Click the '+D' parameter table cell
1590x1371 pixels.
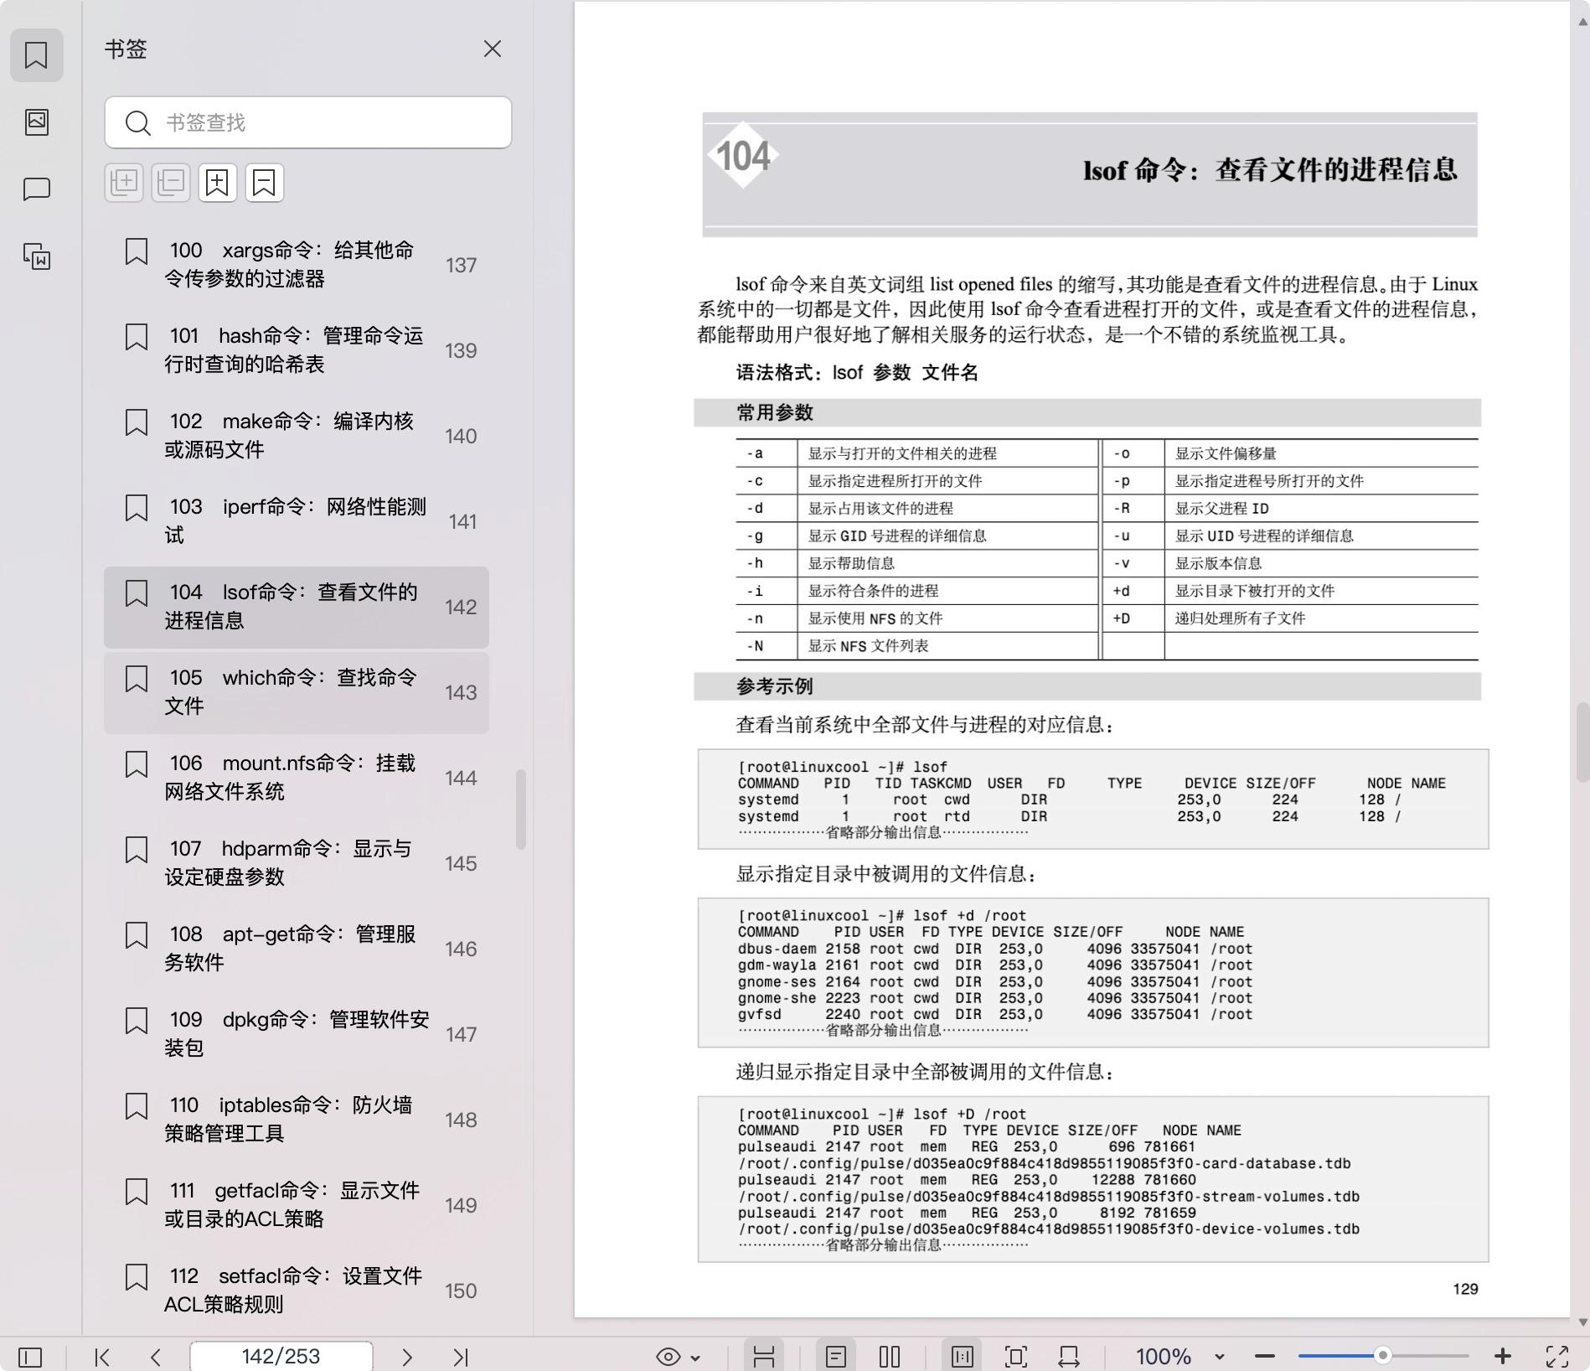pyautogui.click(x=1133, y=618)
